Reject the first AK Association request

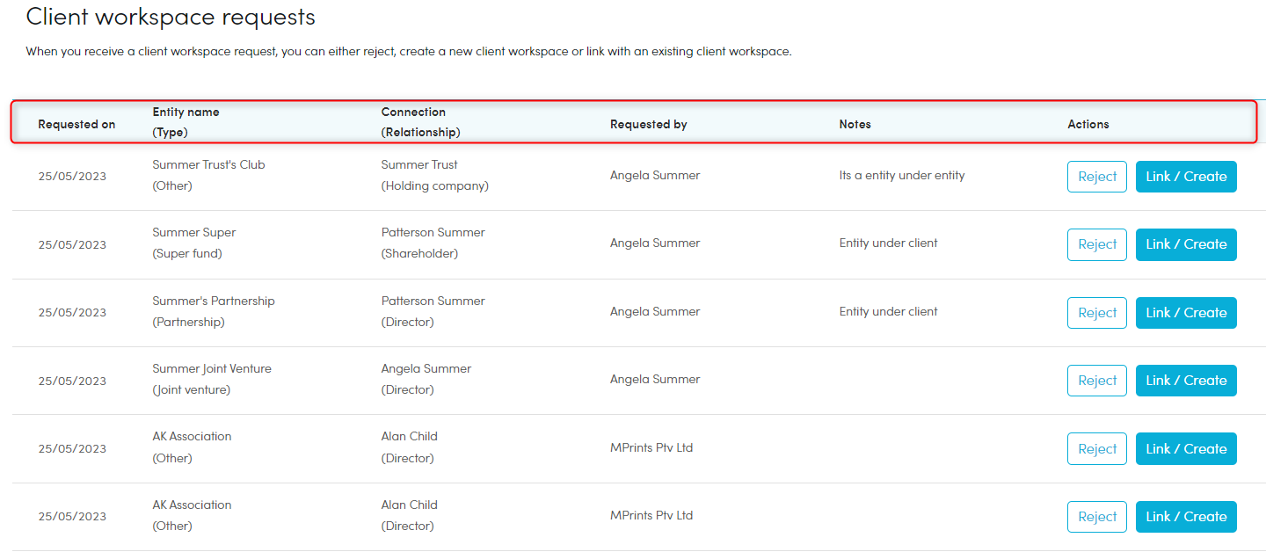coord(1096,448)
